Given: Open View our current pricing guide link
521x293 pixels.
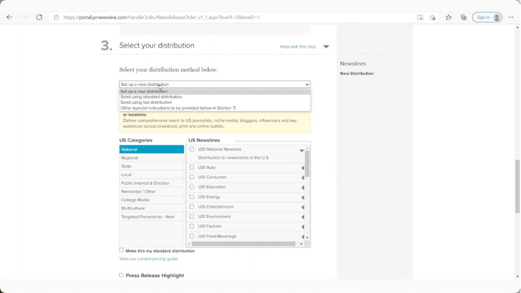Looking at the screenshot, I should point(148,259).
